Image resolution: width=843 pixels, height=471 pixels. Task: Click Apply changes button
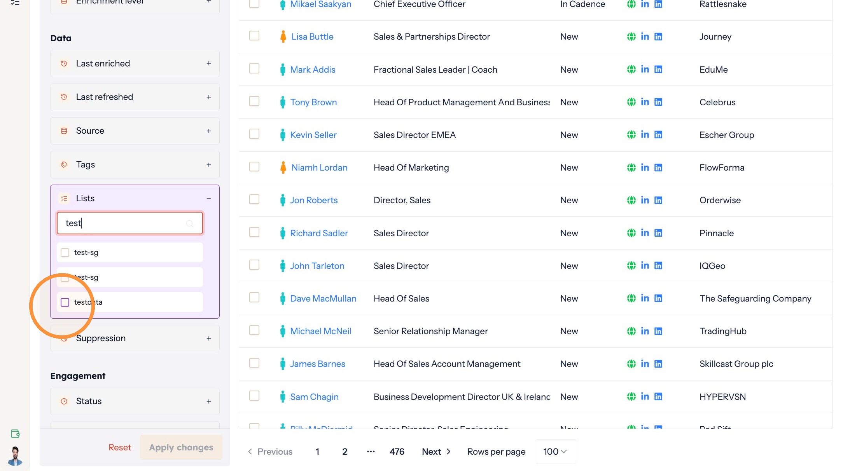point(181,447)
